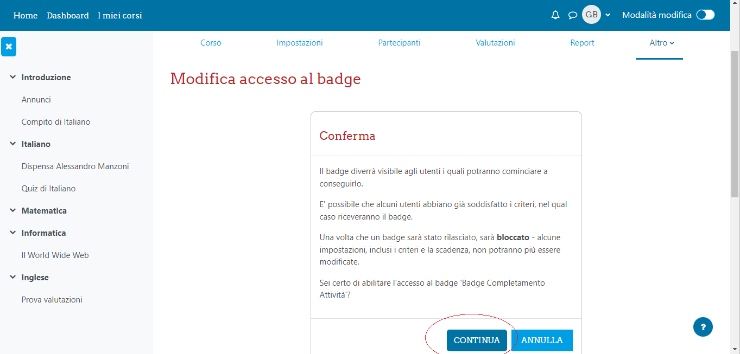
Task: Collapse the Informatica section chevron
Action: [12, 233]
